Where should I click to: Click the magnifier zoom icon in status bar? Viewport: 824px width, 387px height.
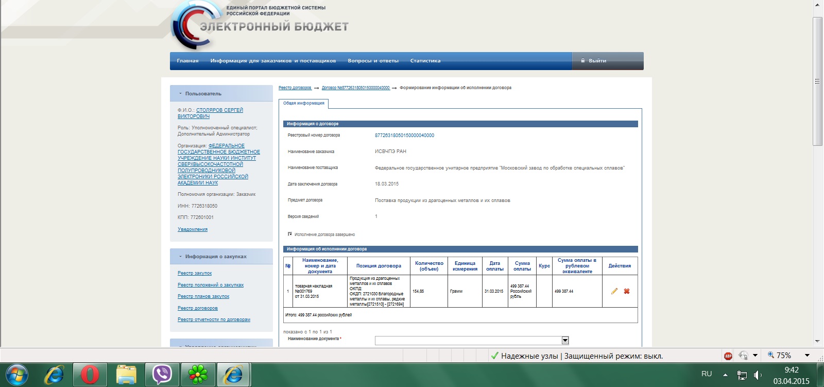[771, 355]
